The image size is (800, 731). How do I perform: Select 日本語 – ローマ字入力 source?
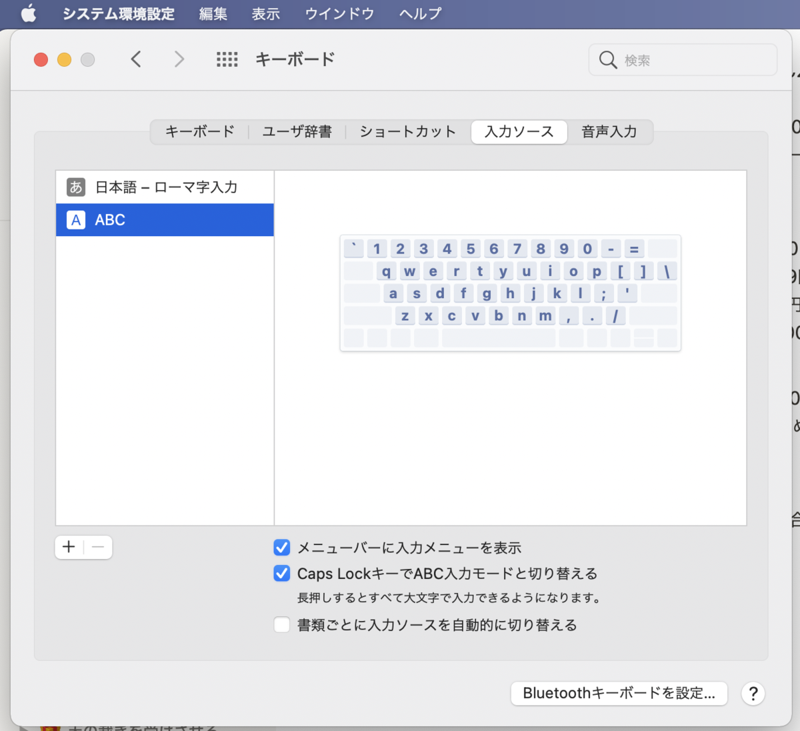(x=165, y=187)
